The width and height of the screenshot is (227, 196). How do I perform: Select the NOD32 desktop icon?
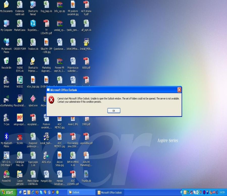(x=20, y=82)
